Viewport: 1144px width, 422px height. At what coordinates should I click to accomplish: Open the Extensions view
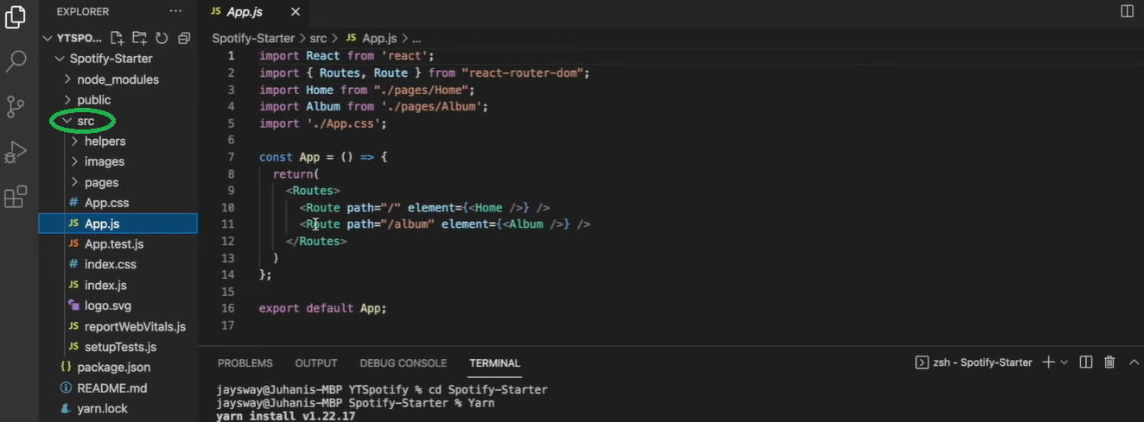coord(16,197)
